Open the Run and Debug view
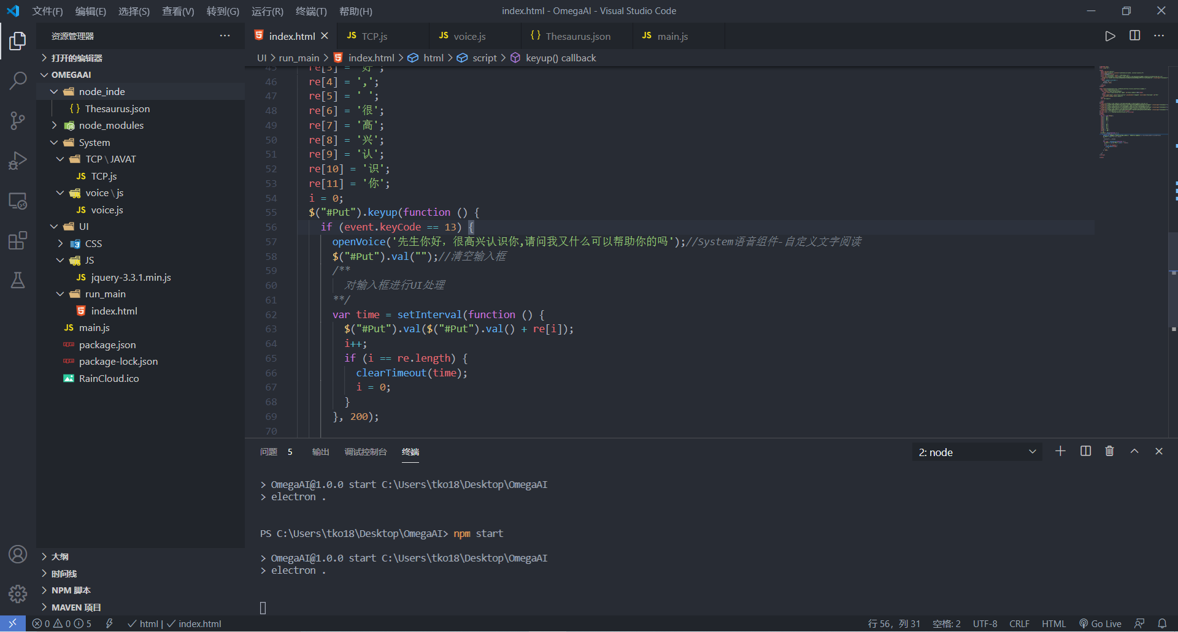 click(x=18, y=160)
